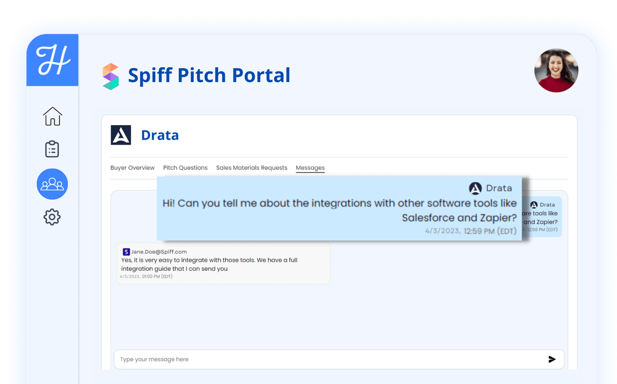Send the message using the arrow button
The width and height of the screenshot is (617, 384).
[x=552, y=359]
